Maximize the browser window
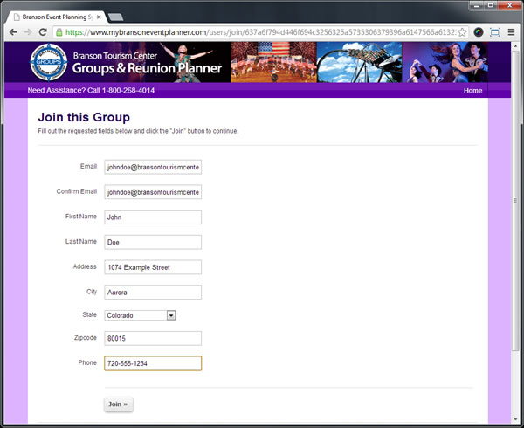Image resolution: width=524 pixels, height=428 pixels. pyautogui.click(x=491, y=5)
